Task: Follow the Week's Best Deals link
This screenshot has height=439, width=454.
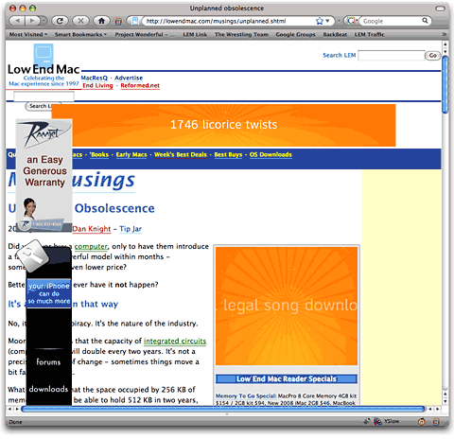Action: click(x=181, y=154)
